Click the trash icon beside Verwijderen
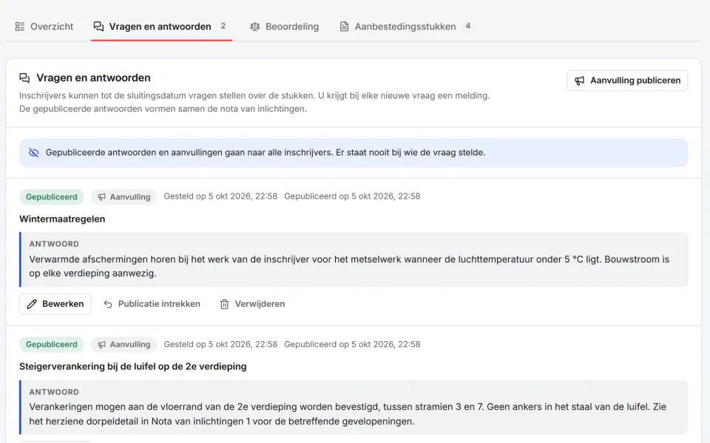 tap(224, 304)
